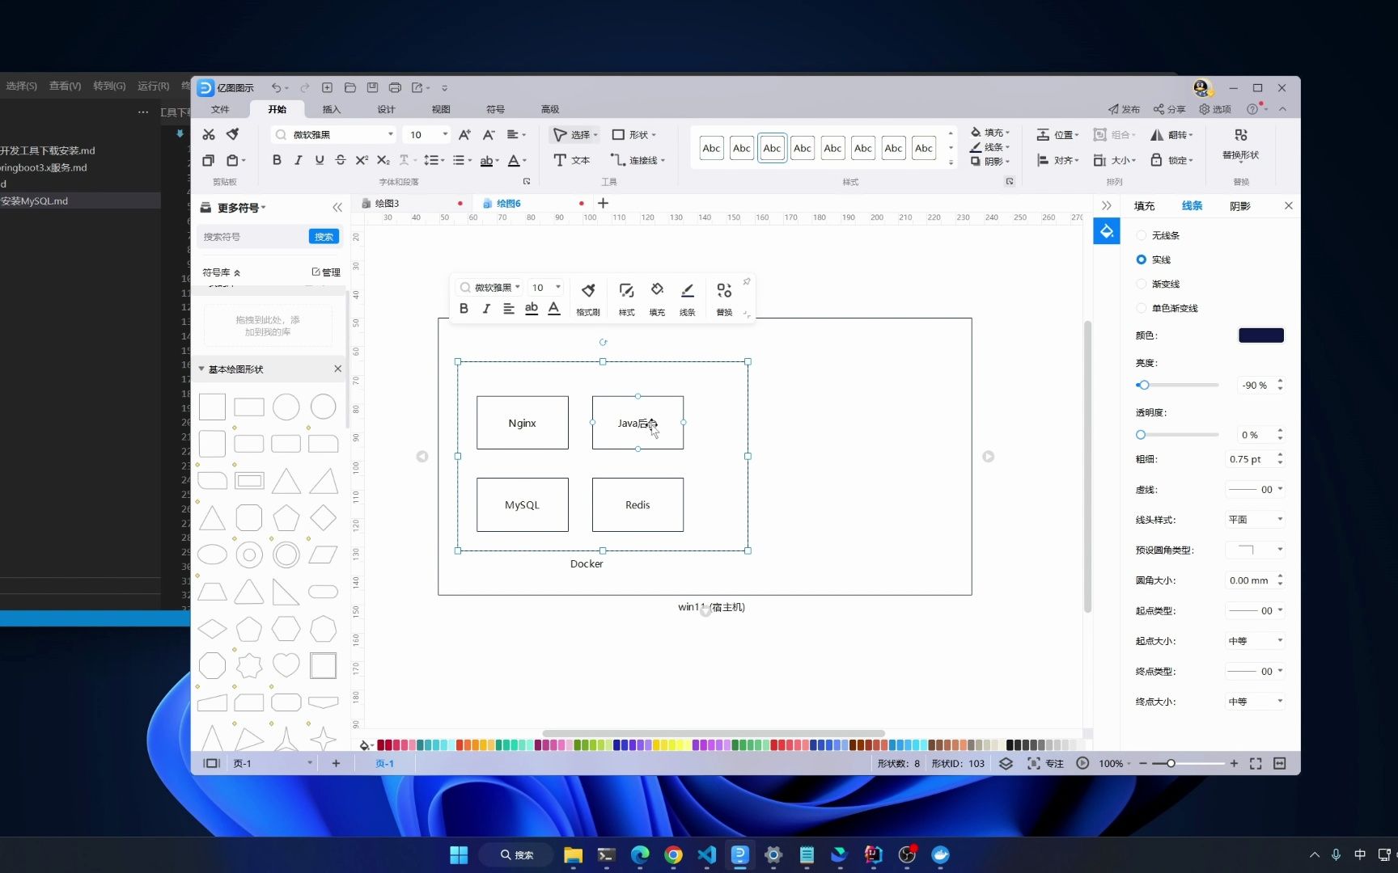The image size is (1398, 873).
Task: Apply Subscript formatting in ribbon
Action: click(383, 160)
